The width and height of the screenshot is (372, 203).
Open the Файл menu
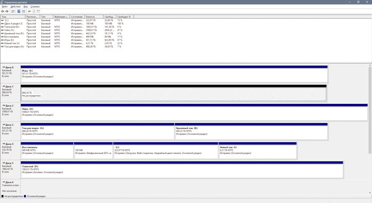coord(4,6)
